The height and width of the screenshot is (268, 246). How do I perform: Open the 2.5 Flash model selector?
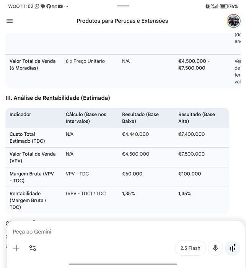(190, 248)
